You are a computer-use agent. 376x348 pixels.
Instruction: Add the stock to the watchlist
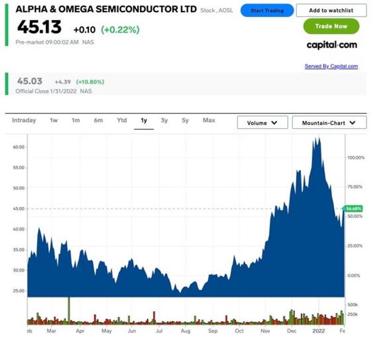tap(331, 10)
